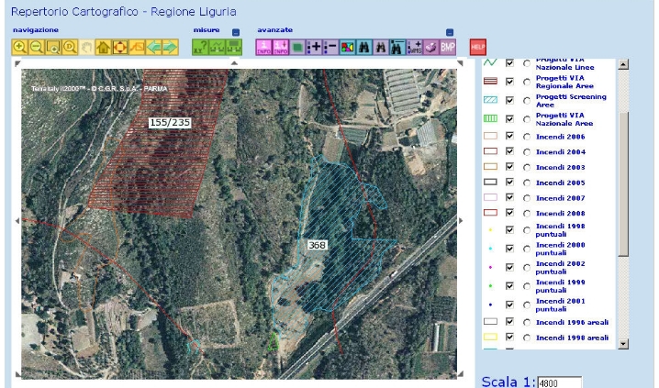Click Progetti VIA Regionale Aree legend swatch
The height and width of the screenshot is (388, 659).
(490, 81)
